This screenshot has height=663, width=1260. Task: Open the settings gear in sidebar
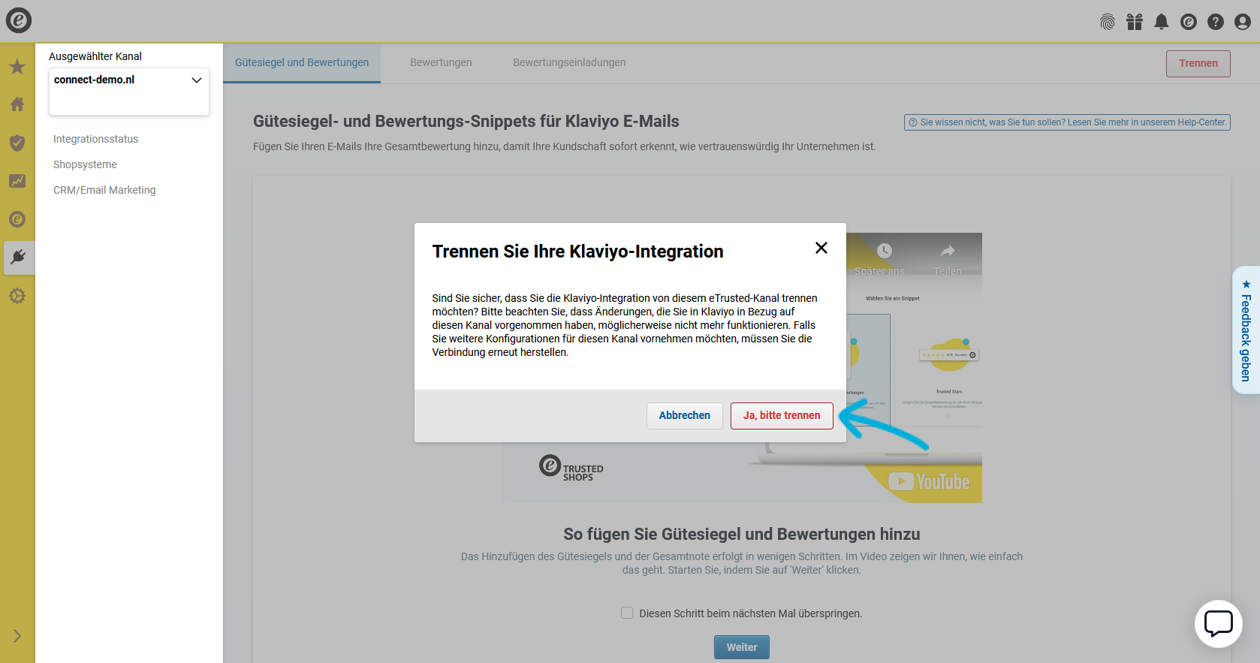point(17,296)
